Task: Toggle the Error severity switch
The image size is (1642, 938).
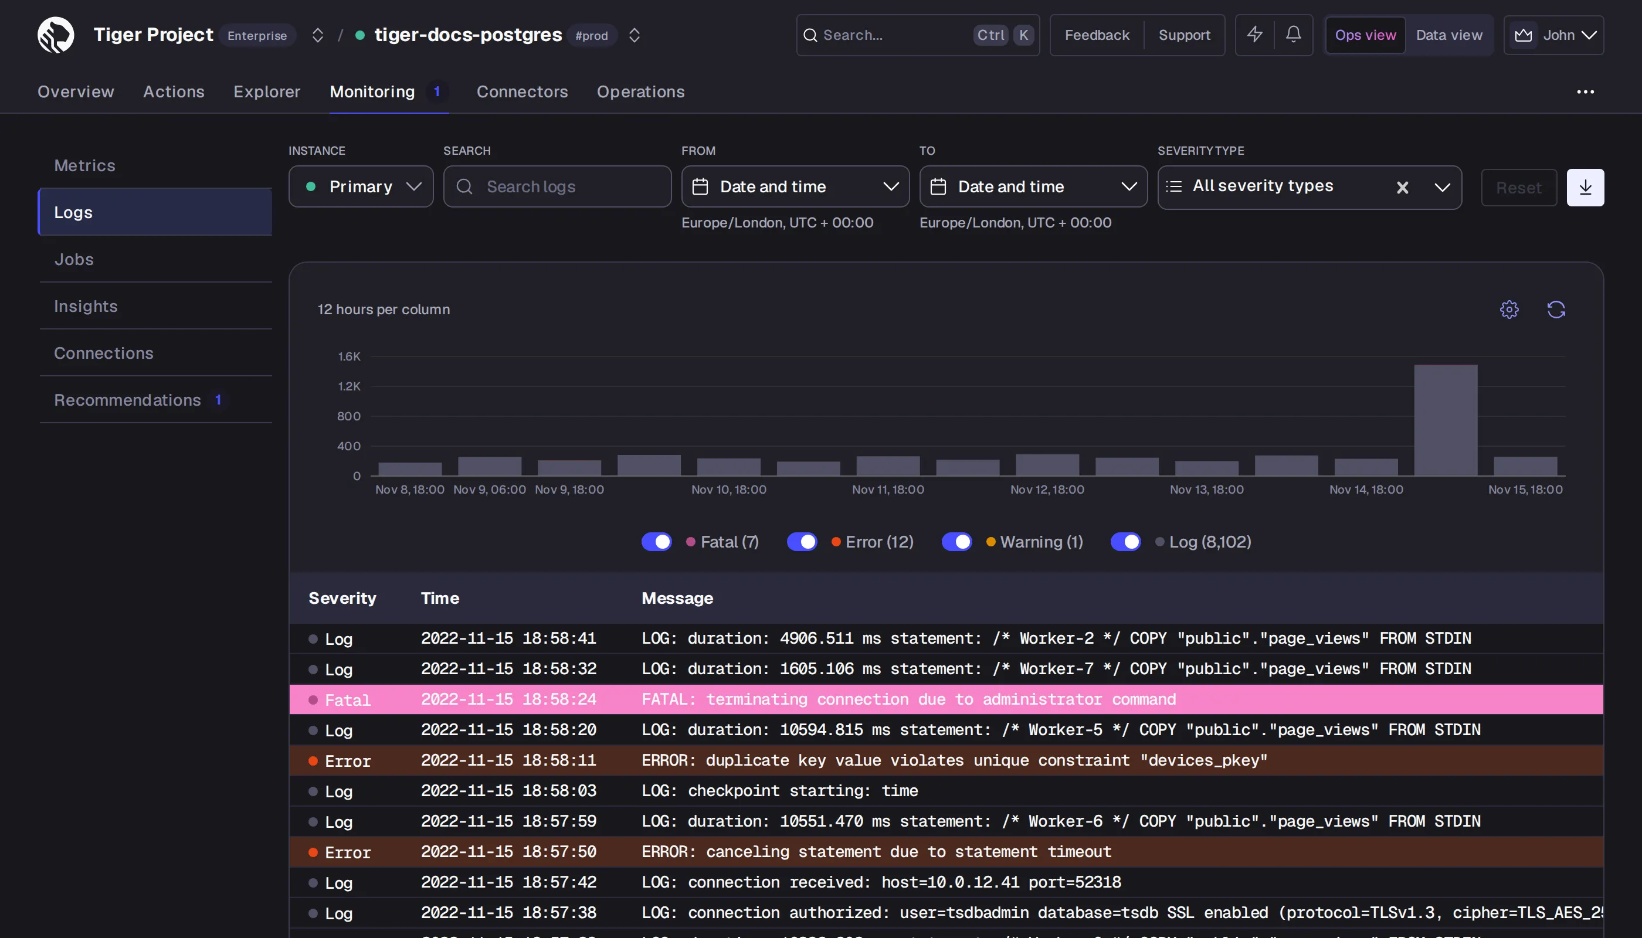Action: coord(802,542)
